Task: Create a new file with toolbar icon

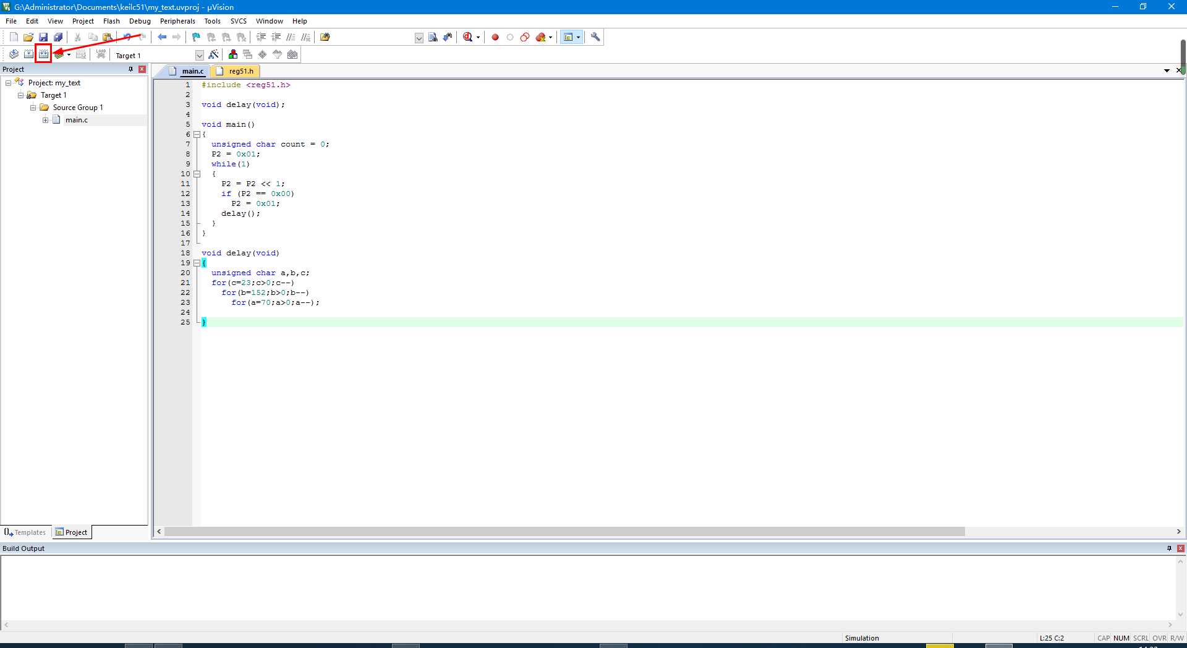Action: tap(14, 37)
